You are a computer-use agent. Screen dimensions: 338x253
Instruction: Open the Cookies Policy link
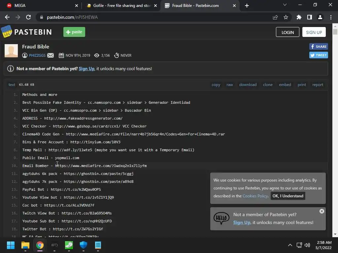click(255, 196)
